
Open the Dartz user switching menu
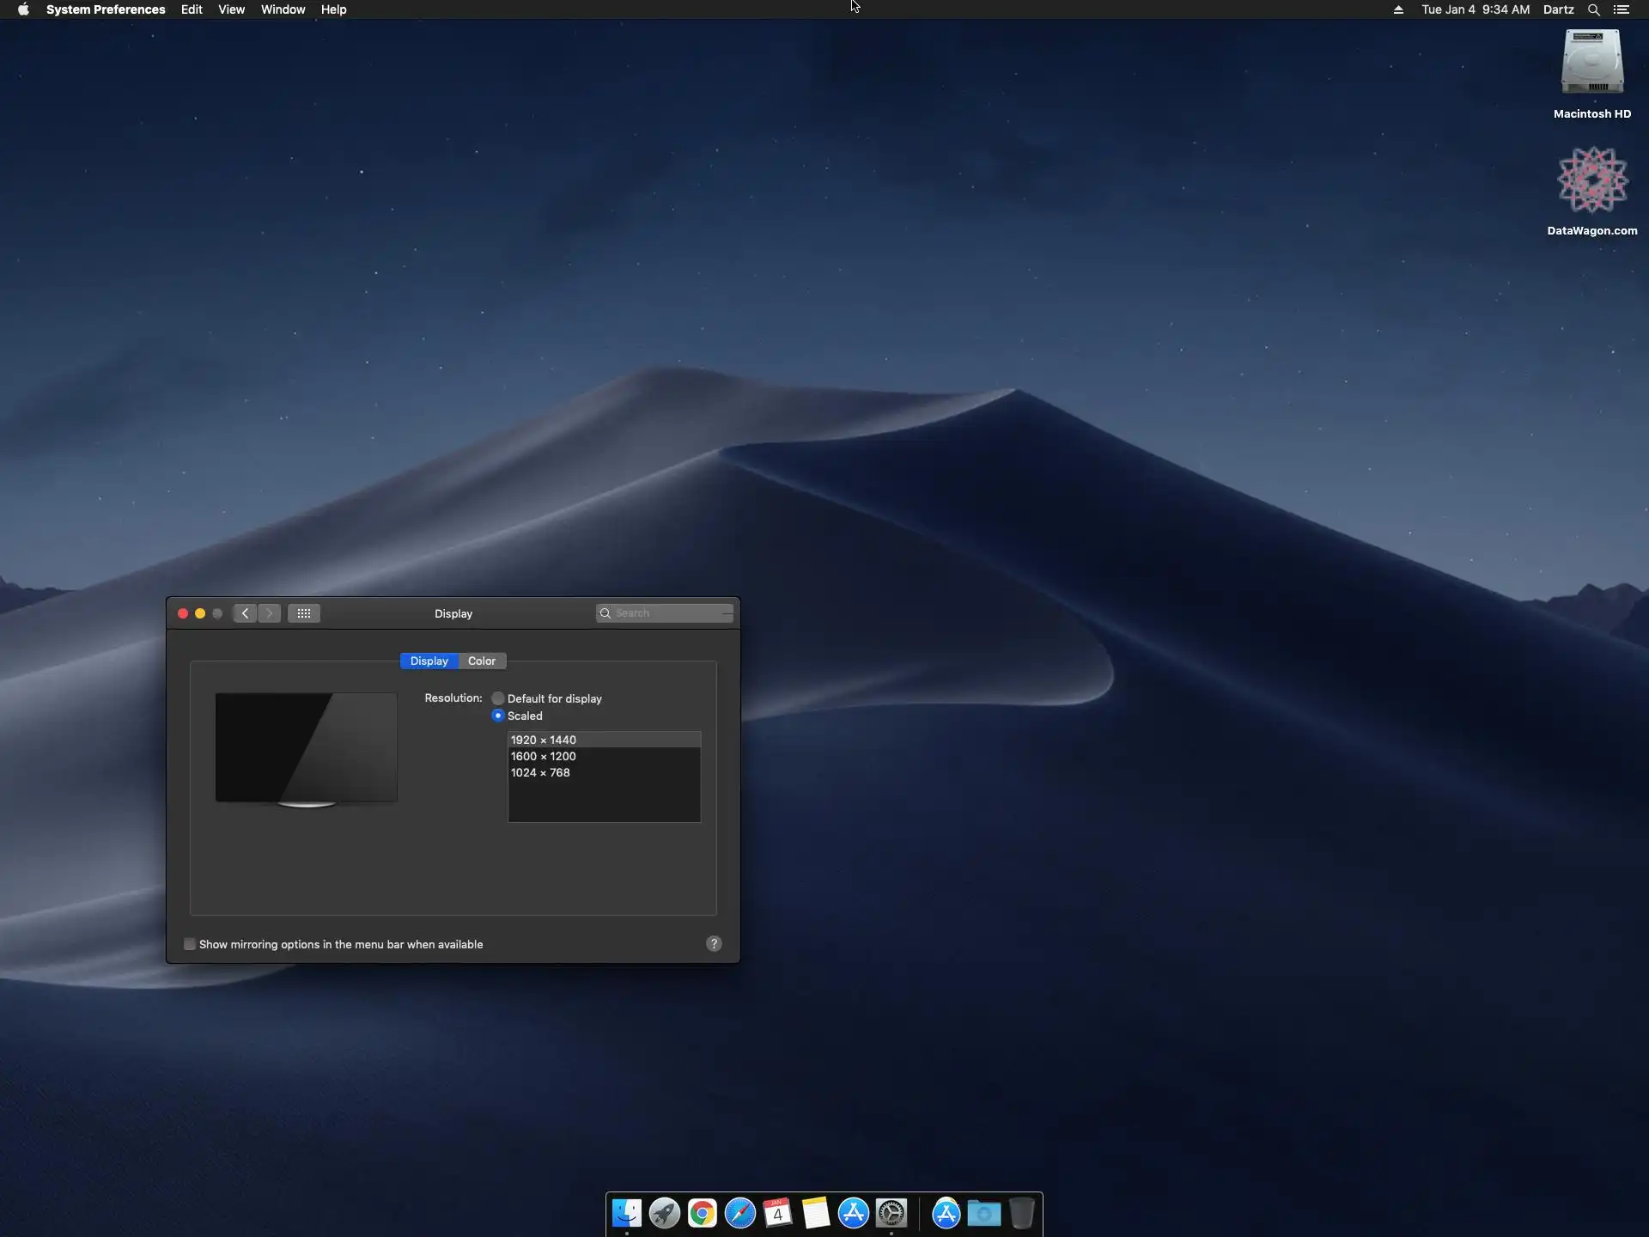click(x=1558, y=9)
